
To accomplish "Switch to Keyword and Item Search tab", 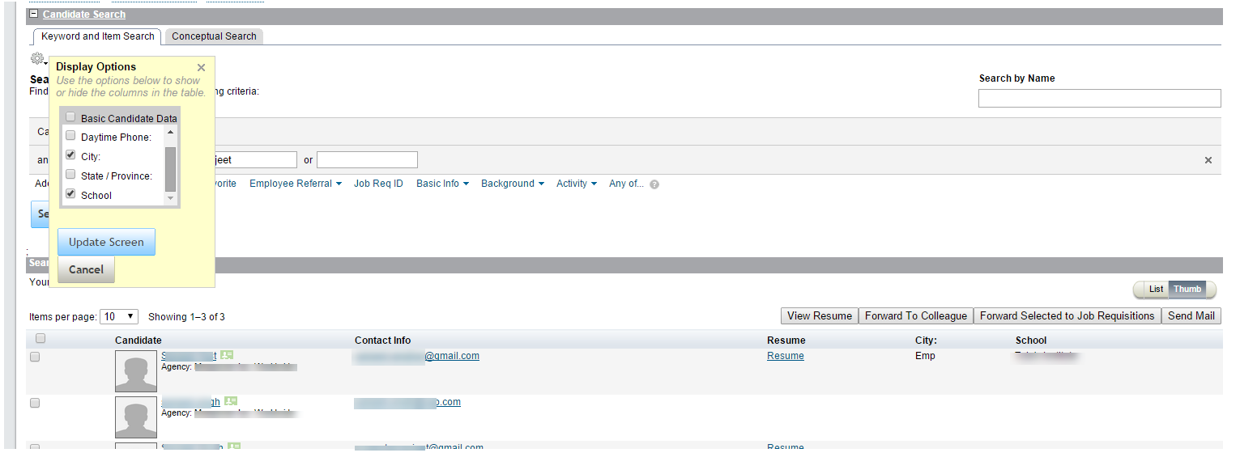I will [98, 36].
